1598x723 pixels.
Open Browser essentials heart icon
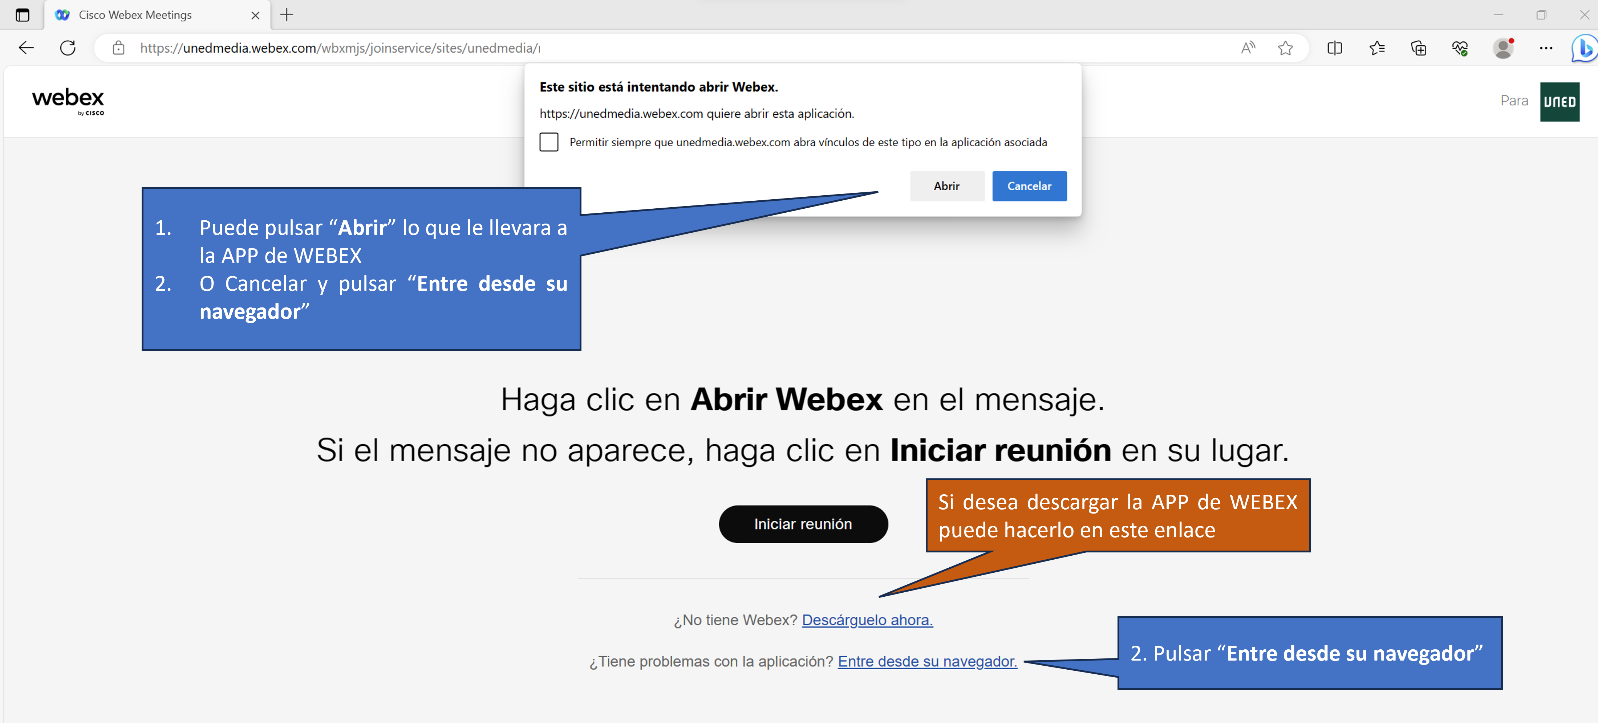click(1460, 48)
